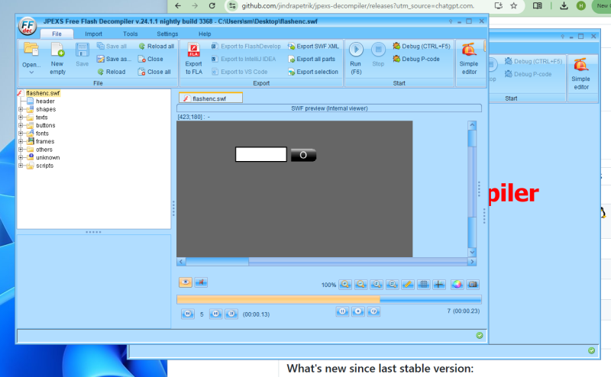Open the Simple editor in the back window
The image size is (611, 377).
pyautogui.click(x=580, y=74)
